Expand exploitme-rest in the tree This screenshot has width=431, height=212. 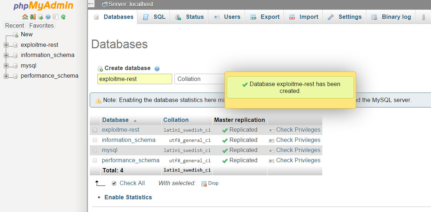coord(6,45)
